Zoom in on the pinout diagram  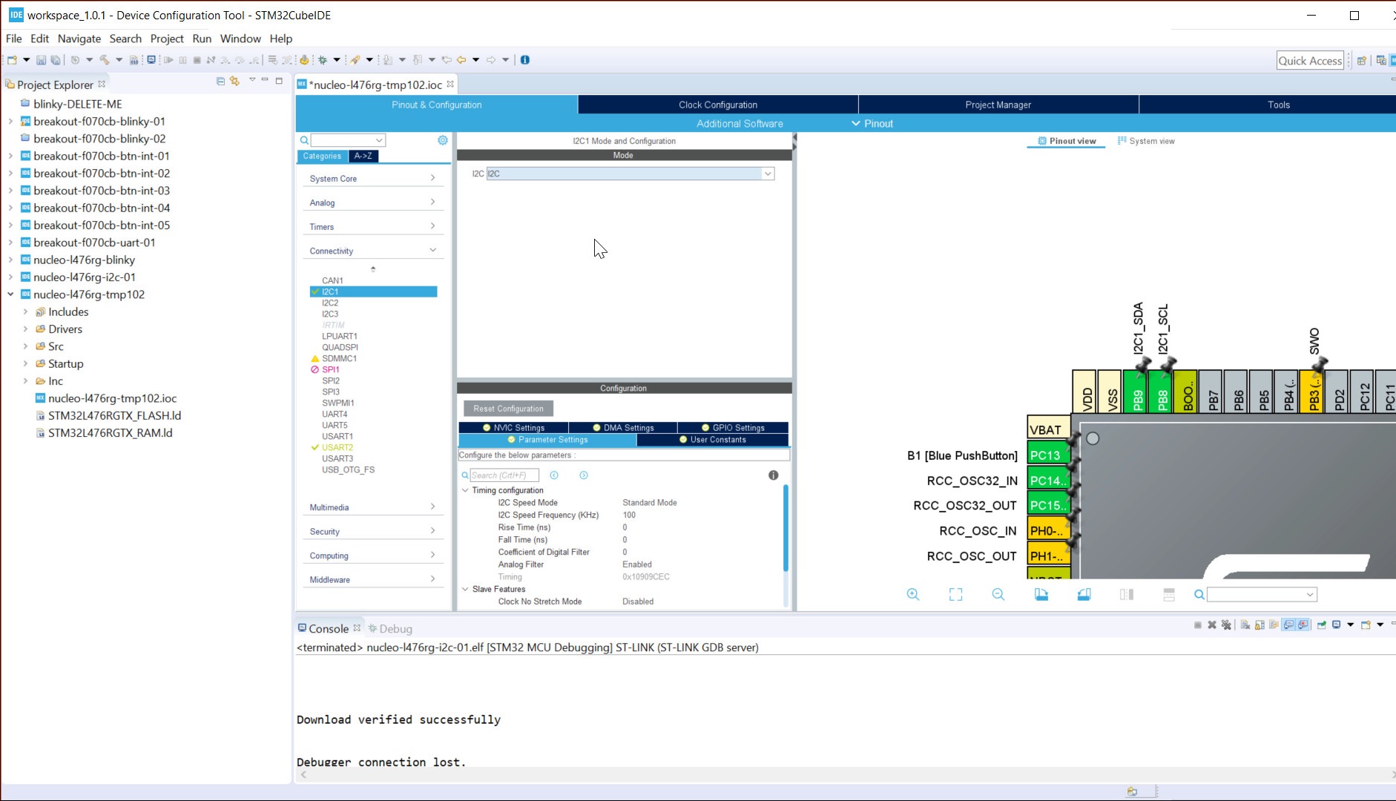pos(914,594)
